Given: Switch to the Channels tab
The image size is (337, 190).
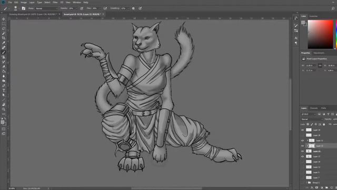Looking at the screenshot, I should [x=314, y=108].
